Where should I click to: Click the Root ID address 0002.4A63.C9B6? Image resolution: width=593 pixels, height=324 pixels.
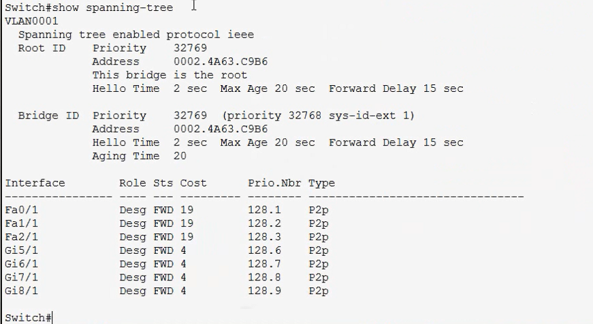click(x=221, y=62)
